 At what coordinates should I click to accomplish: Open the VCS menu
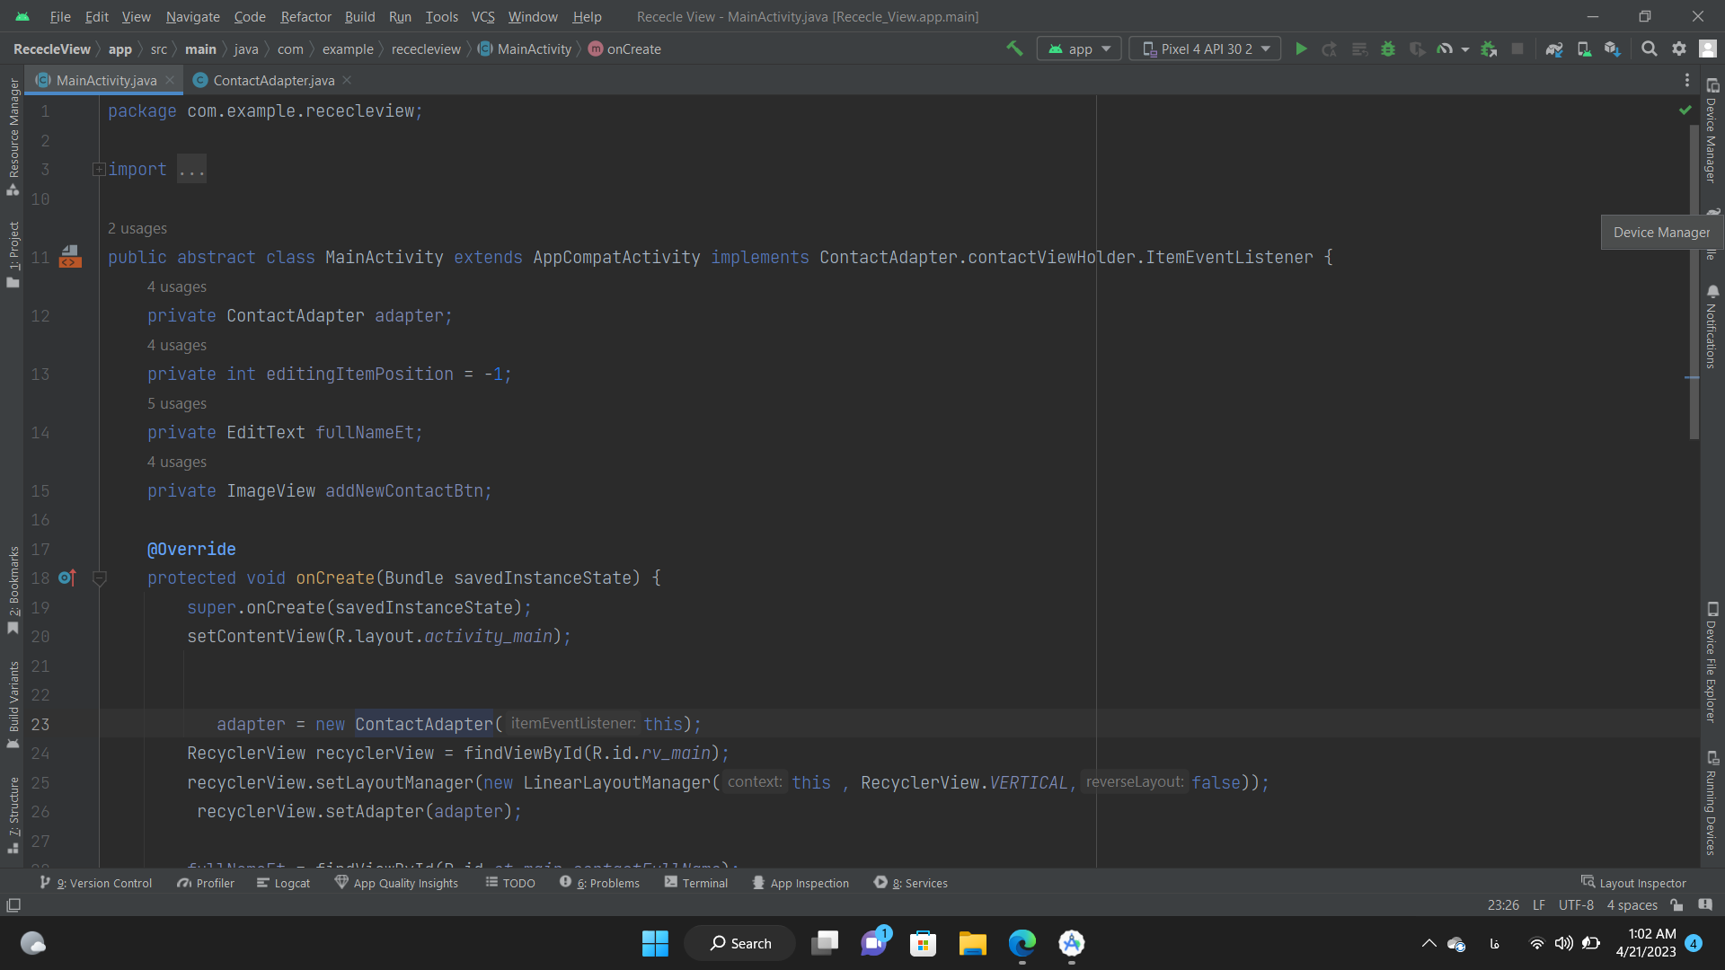[483, 16]
